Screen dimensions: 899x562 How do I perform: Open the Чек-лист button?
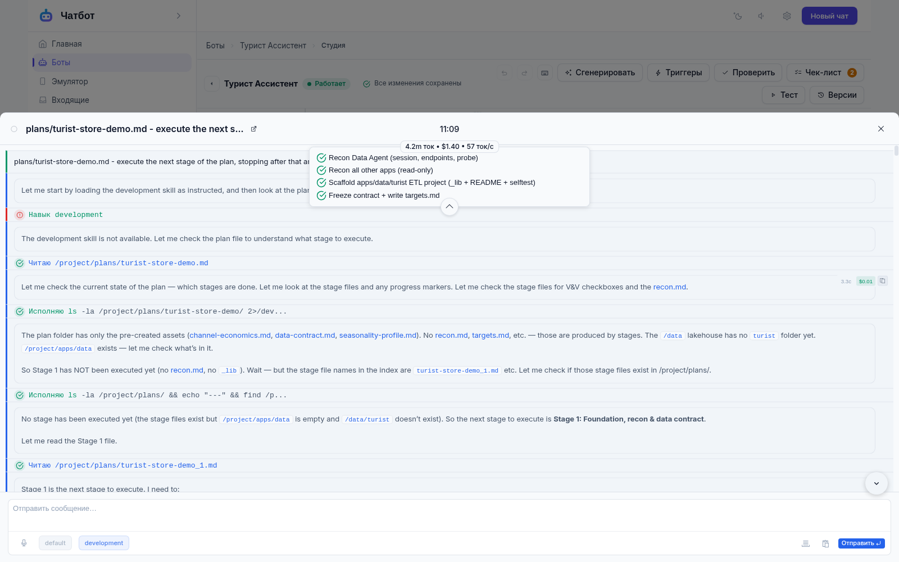(x=825, y=72)
